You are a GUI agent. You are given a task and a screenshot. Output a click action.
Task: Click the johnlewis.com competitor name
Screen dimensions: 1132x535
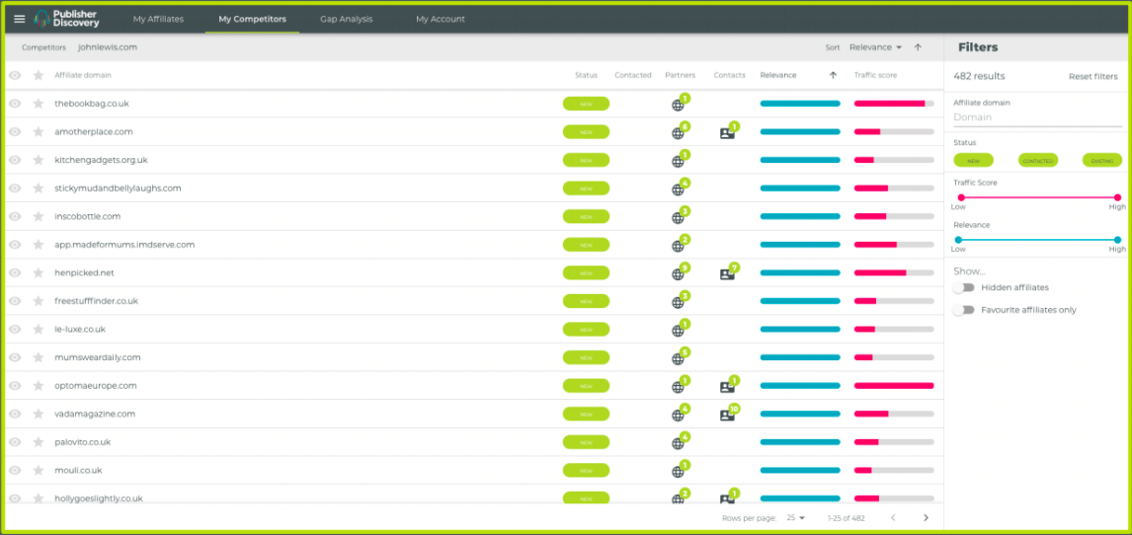tap(108, 47)
